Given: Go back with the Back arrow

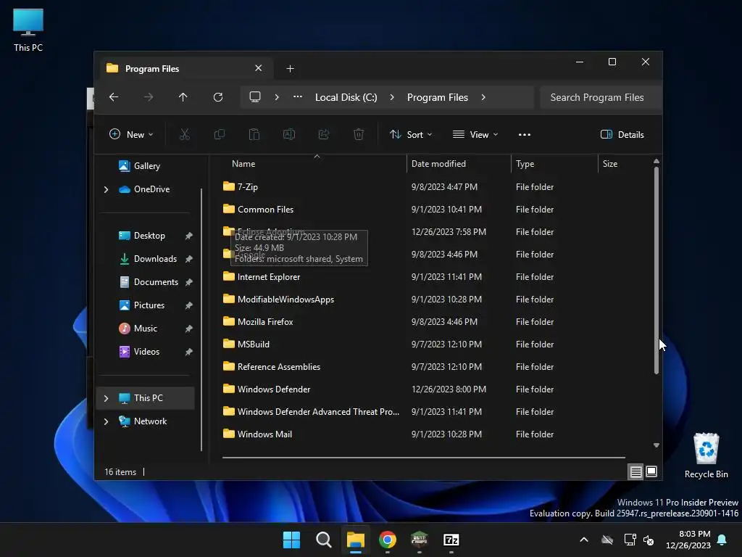Looking at the screenshot, I should tap(114, 97).
